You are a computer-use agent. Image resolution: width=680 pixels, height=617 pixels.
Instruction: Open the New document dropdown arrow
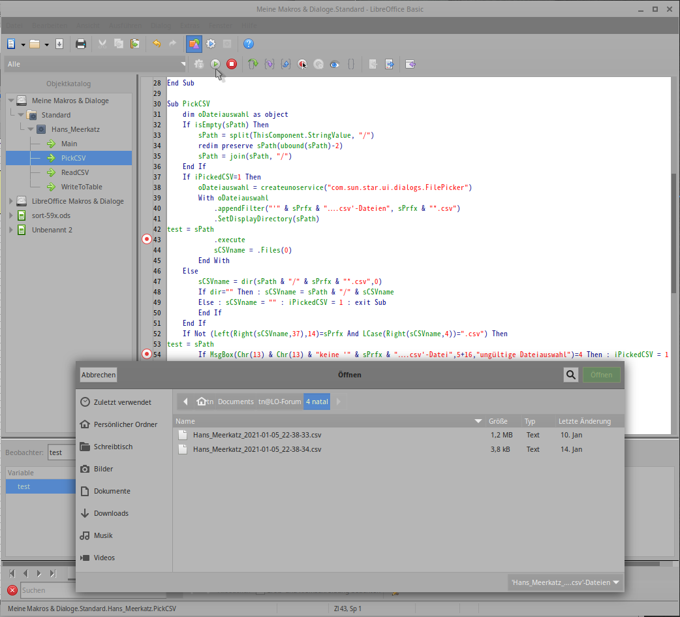click(23, 44)
